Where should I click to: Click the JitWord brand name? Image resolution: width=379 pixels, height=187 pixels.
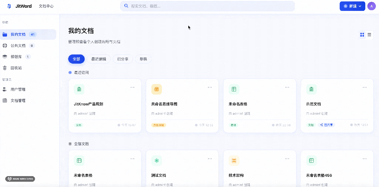[x=24, y=6]
